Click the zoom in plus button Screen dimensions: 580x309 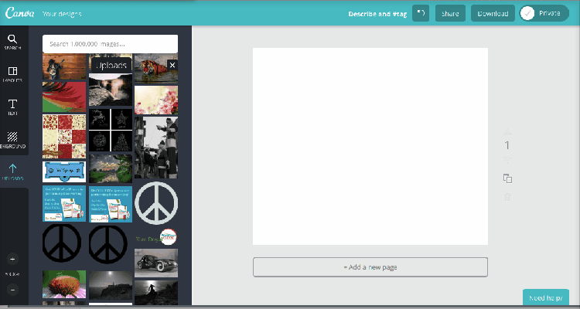pyautogui.click(x=12, y=259)
